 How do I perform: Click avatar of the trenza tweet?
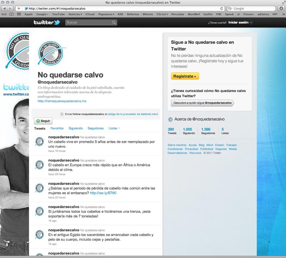coord(40,211)
